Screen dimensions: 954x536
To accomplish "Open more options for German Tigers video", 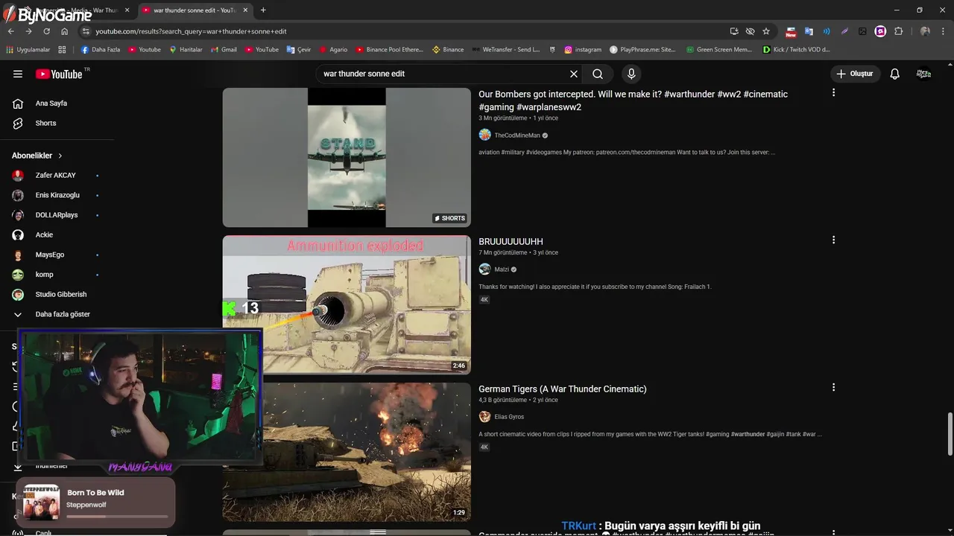I will pyautogui.click(x=833, y=387).
